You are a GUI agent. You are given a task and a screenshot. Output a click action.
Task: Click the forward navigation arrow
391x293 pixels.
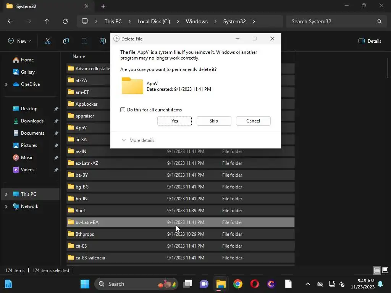pos(29,21)
